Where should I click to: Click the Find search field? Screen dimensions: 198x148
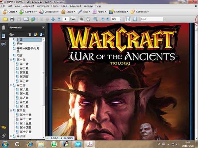pyautogui.click(x=151, y=19)
